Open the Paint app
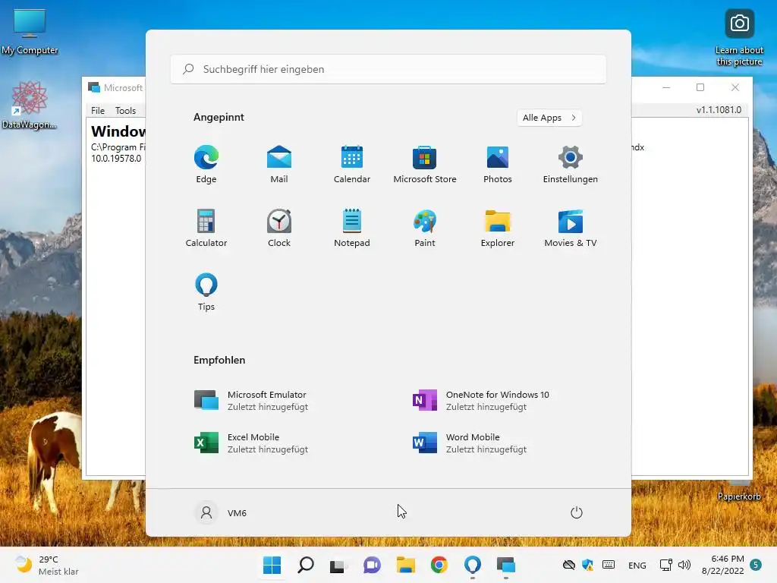Screen dimensions: 777x583 [x=425, y=228]
